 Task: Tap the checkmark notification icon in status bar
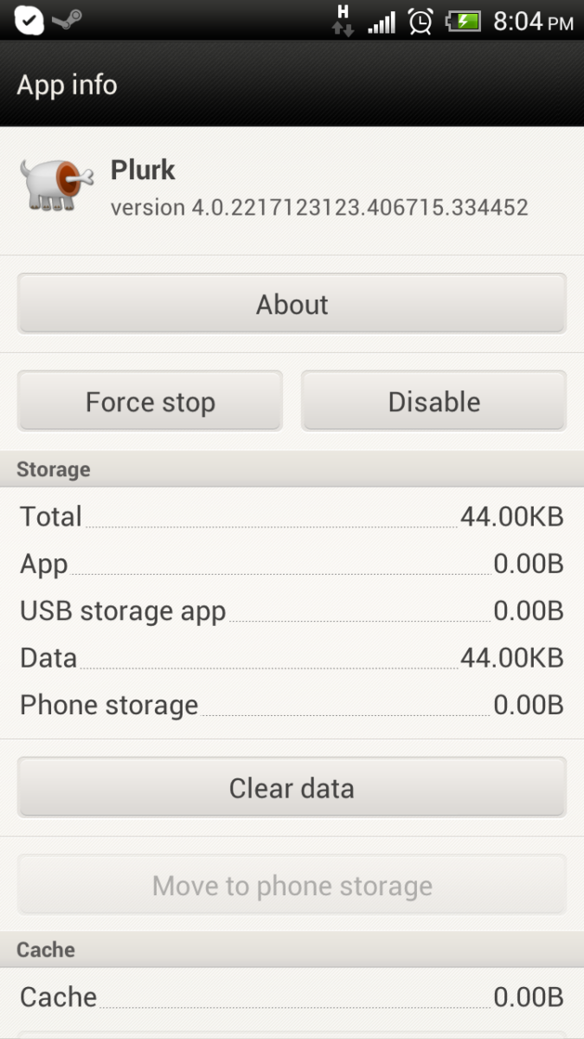(29, 20)
